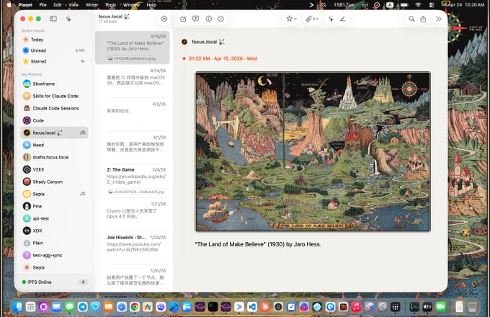
Task: Select the Pine planet
Action: pos(54,206)
